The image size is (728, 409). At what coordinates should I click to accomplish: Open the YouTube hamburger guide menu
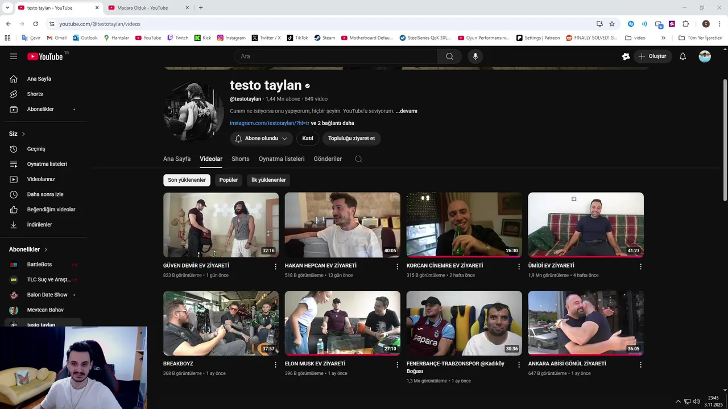point(14,56)
